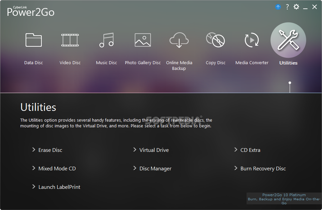The image size is (322, 210).
Task: Click the Power2Go 10 Platinum banner
Action: 284,199
